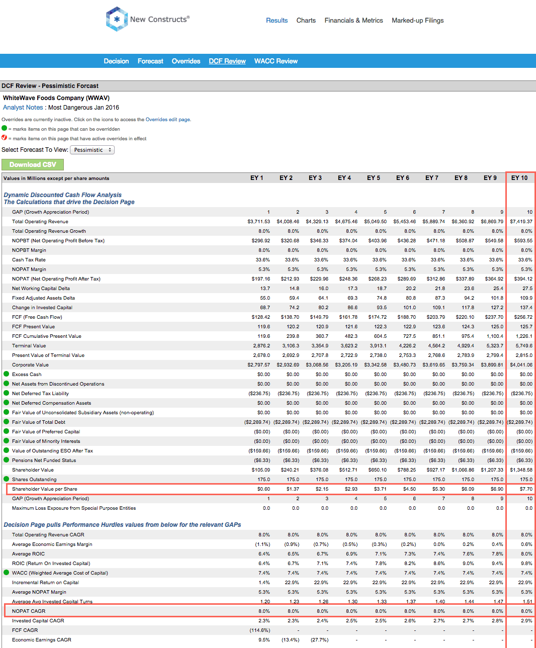Screen dimensions: 536x648
Task: Go to the Results menu
Action: coord(277,21)
